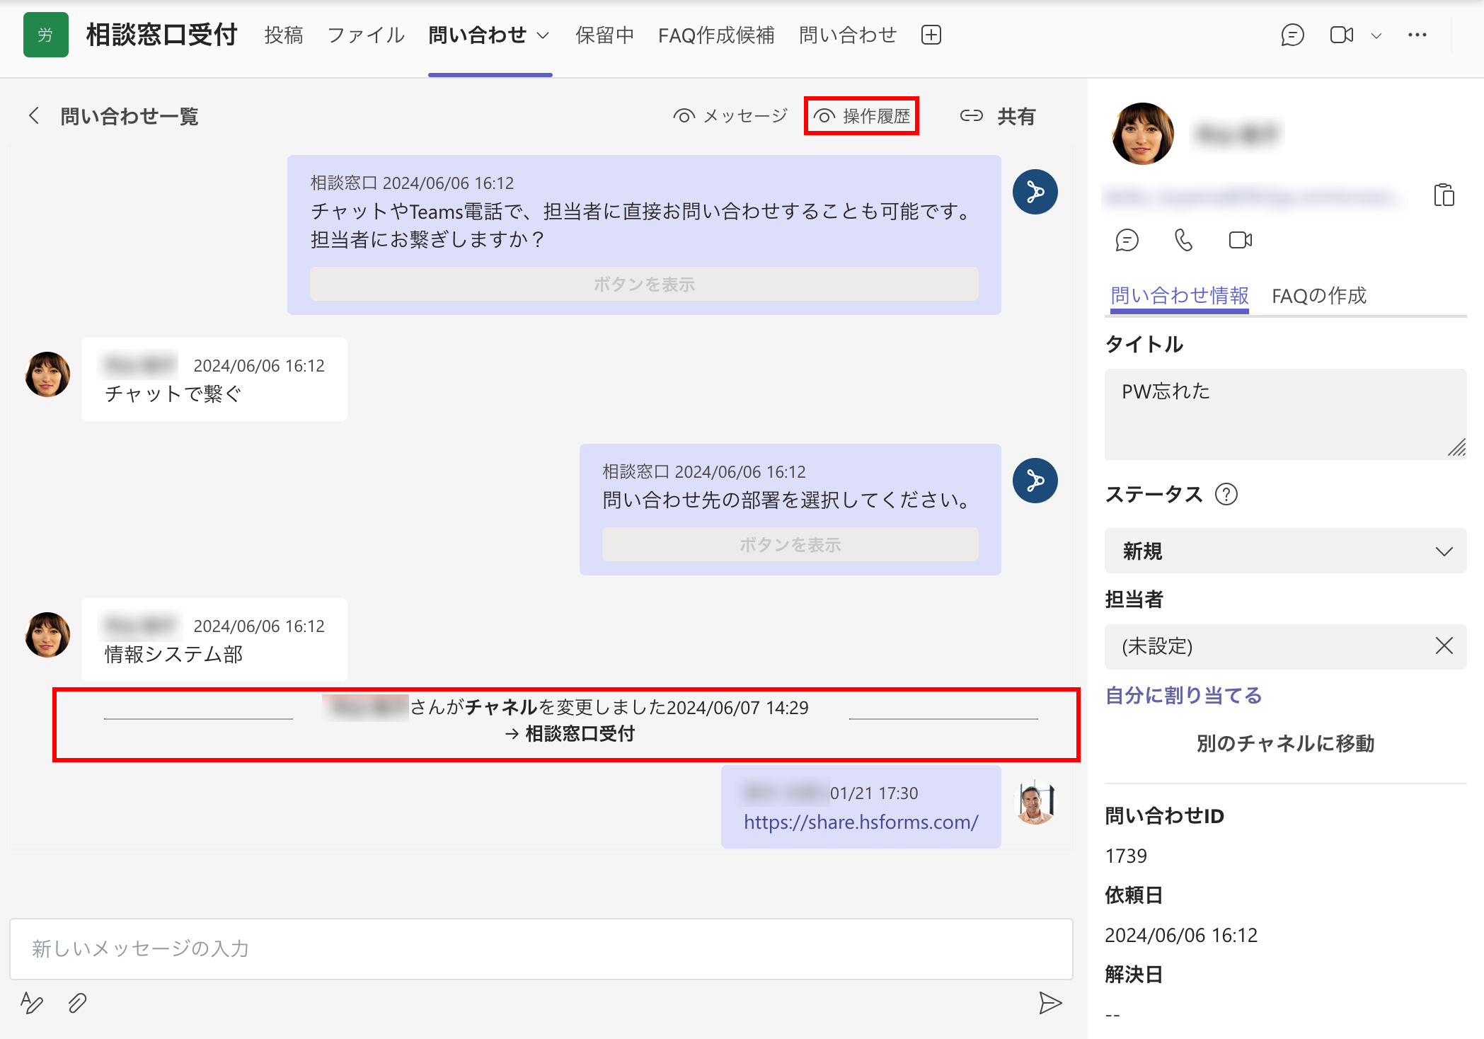
Task: Click the requester profile photo in side panel
Action: coord(1142,134)
